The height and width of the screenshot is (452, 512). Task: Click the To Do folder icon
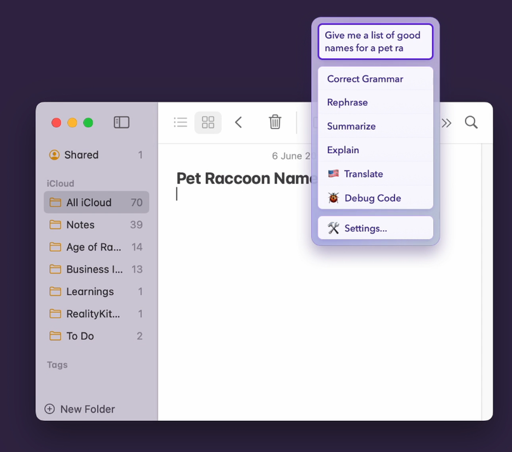point(55,336)
